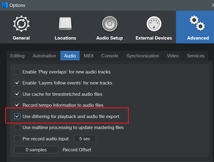Switch to the Editing tab
Viewport: 214px width, 162px height.
[x=18, y=56]
